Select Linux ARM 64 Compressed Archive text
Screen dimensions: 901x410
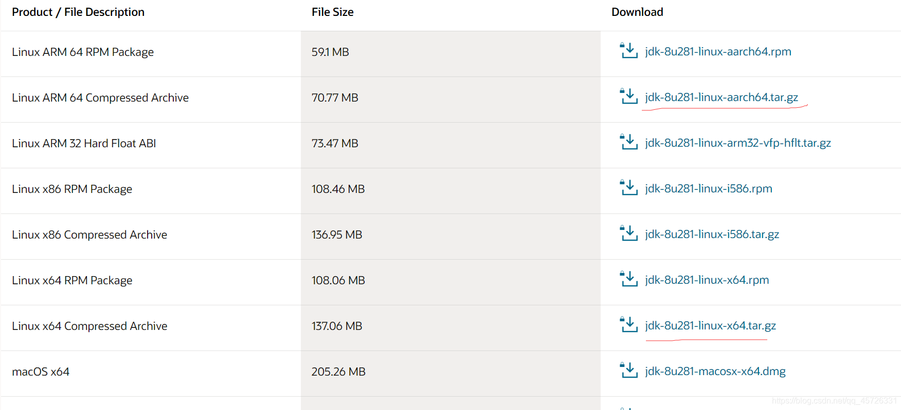point(100,98)
